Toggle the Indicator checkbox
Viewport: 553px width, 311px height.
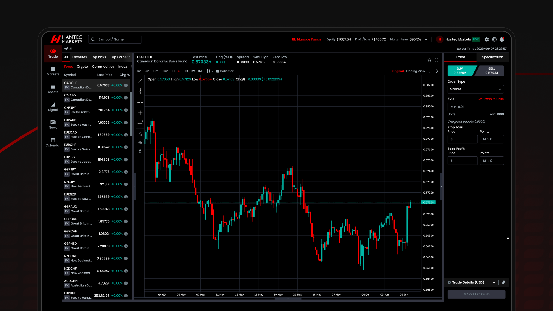point(218,71)
